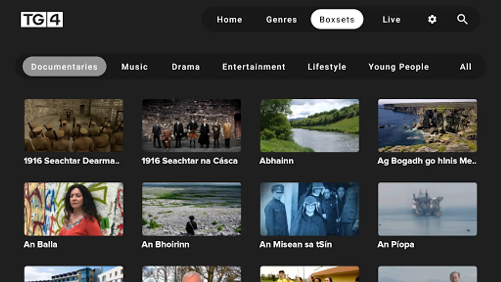501x282 pixels.
Task: Filter boxsets by Drama
Action: click(x=186, y=67)
